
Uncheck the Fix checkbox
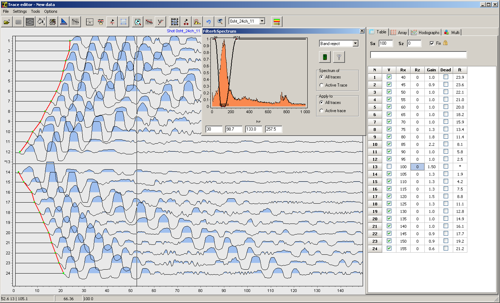click(x=432, y=43)
